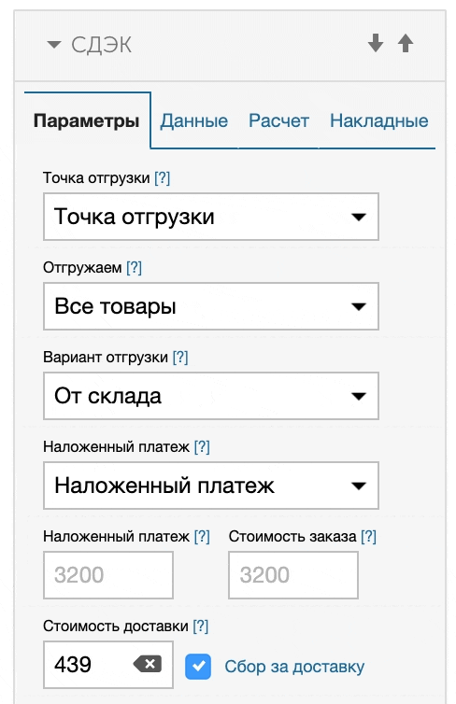The width and height of the screenshot is (456, 704).
Task: Focus the Стоимость заказа field
Action: (x=293, y=575)
